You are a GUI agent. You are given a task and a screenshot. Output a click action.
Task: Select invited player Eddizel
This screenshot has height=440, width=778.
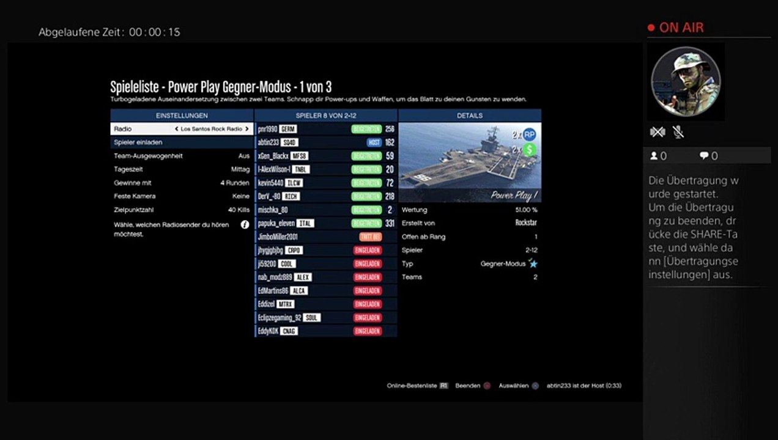pyautogui.click(x=325, y=304)
